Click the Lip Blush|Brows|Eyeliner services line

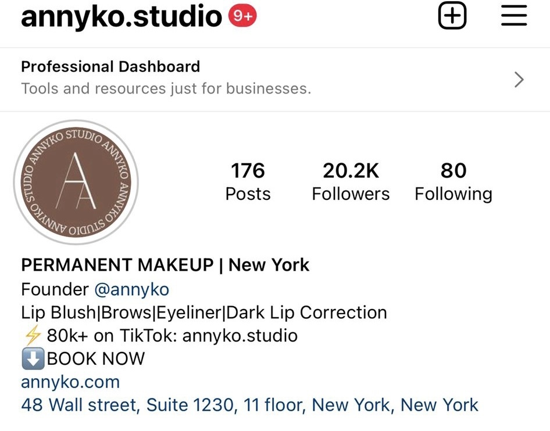(204, 312)
